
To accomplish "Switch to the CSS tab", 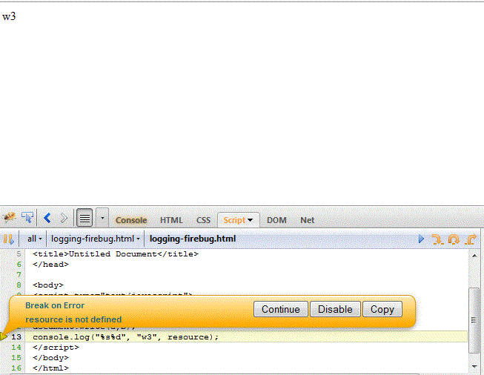I will (203, 220).
